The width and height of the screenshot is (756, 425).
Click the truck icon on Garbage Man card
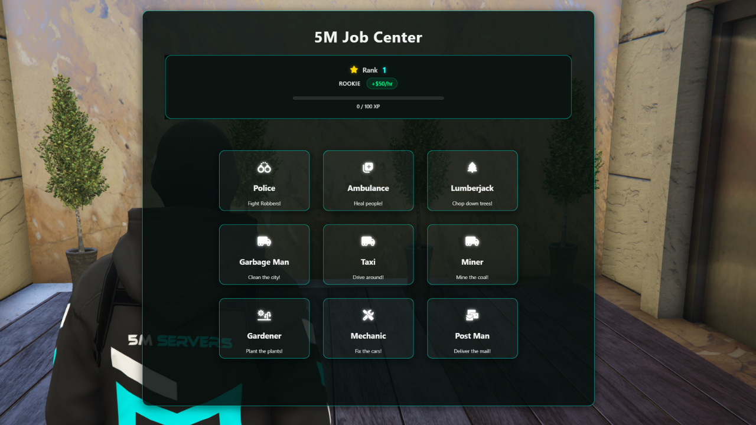coord(264,241)
